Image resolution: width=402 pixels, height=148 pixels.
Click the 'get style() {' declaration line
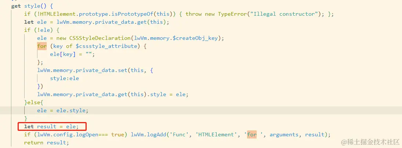(x=32, y=6)
